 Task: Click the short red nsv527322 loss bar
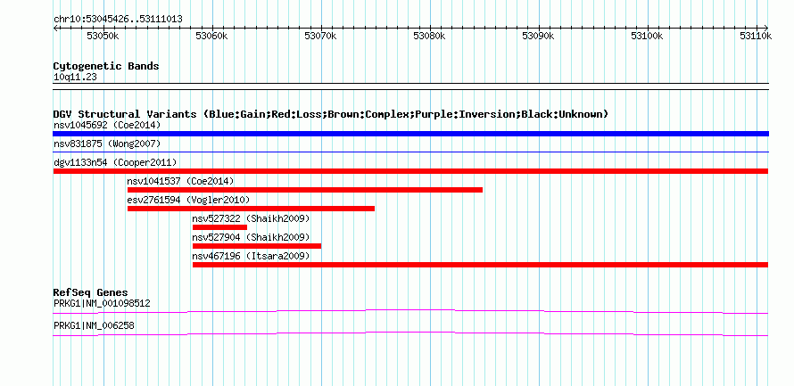(219, 227)
